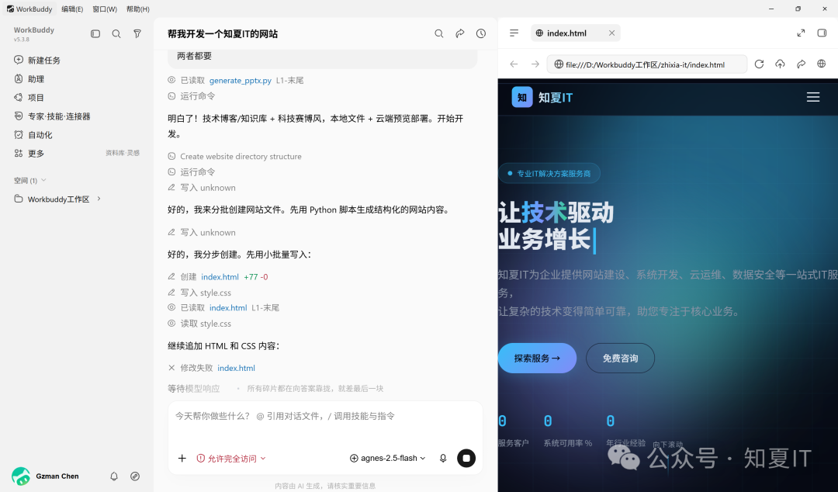Open the 窗口(W) menu
The width and height of the screenshot is (838, 492).
[x=105, y=9]
